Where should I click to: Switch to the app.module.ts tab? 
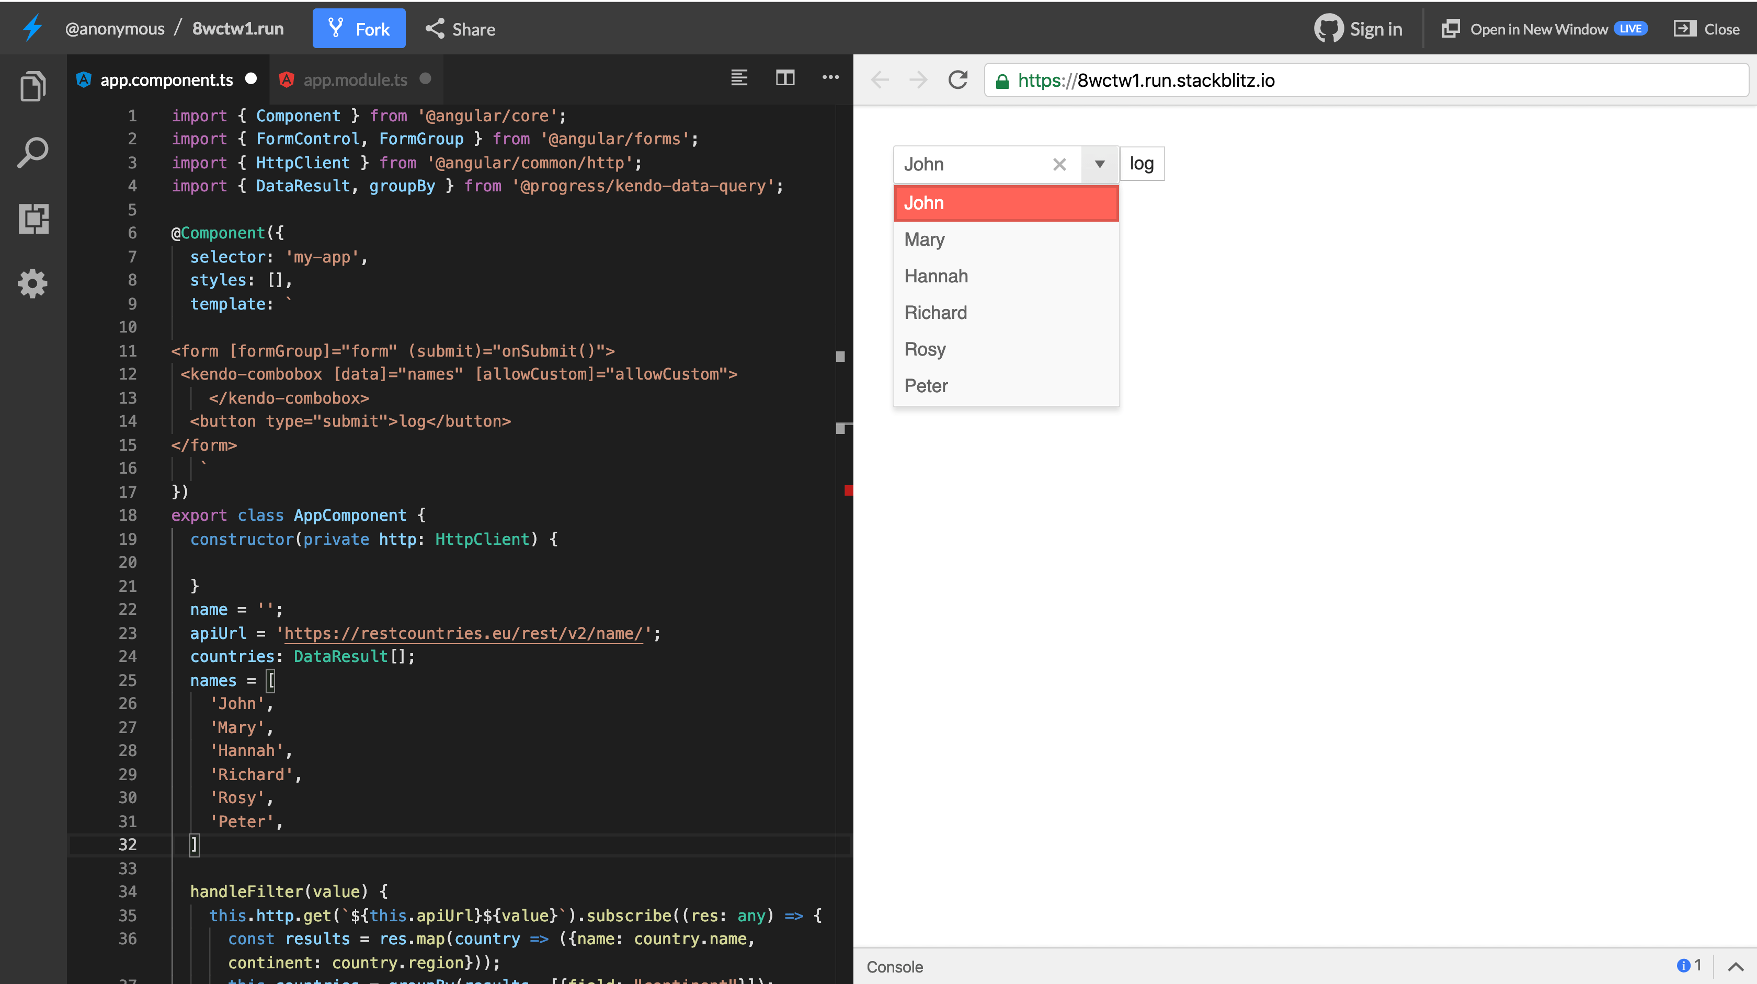coord(355,79)
